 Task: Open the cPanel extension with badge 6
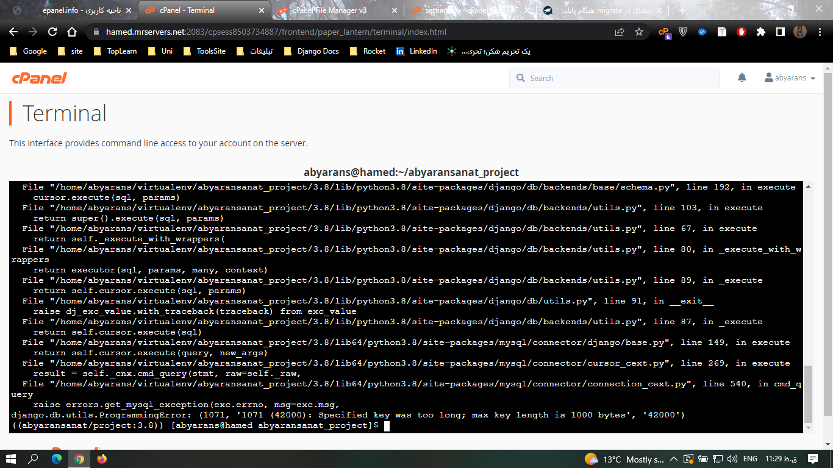coord(665,32)
